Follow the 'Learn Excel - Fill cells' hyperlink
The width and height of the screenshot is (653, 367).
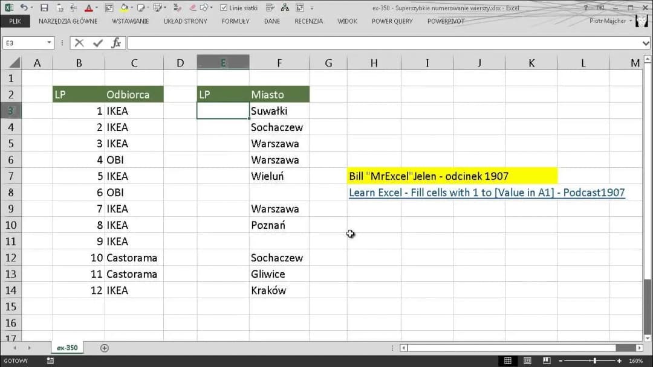tap(487, 193)
